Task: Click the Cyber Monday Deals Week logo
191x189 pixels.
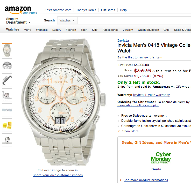Action: 161,157
